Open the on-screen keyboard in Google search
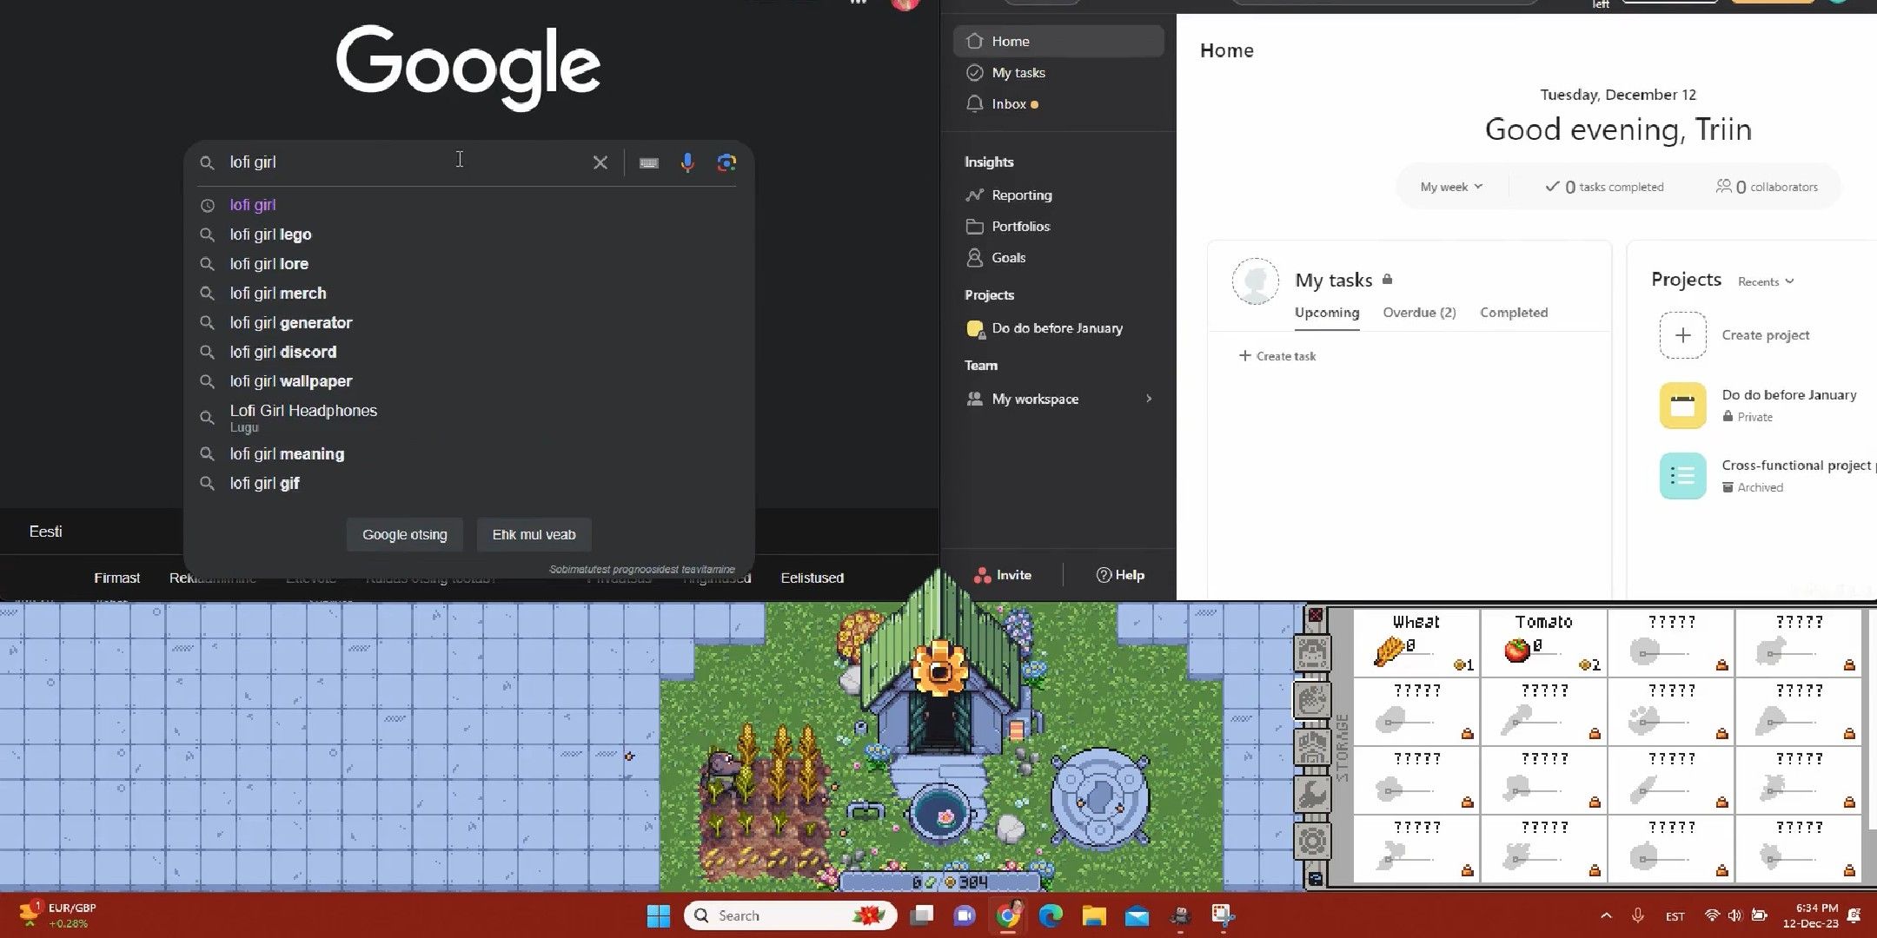The width and height of the screenshot is (1877, 938). pyautogui.click(x=648, y=162)
